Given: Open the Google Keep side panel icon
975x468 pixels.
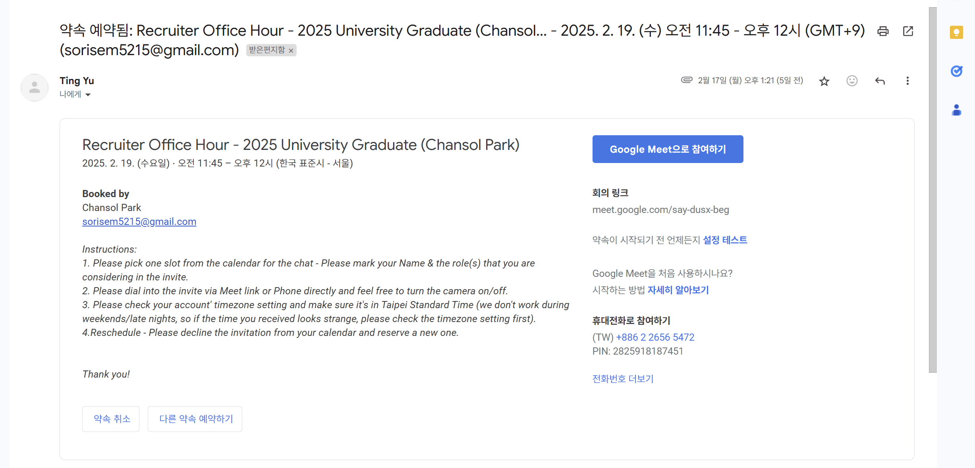Looking at the screenshot, I should [956, 32].
